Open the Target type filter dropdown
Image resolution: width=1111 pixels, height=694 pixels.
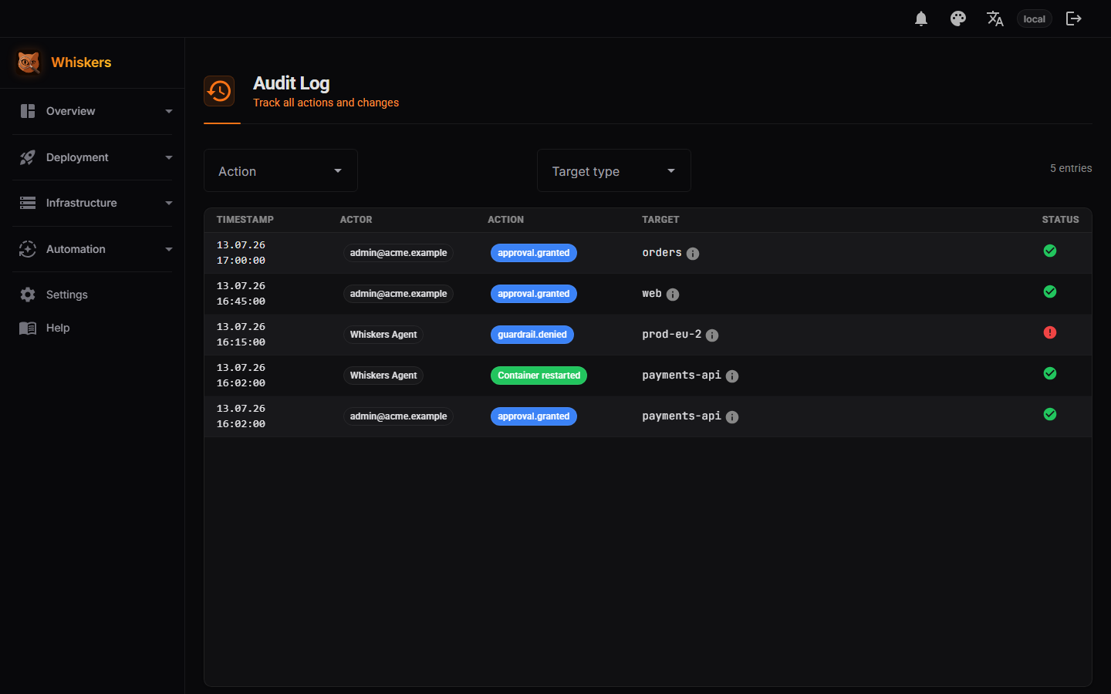(x=614, y=170)
